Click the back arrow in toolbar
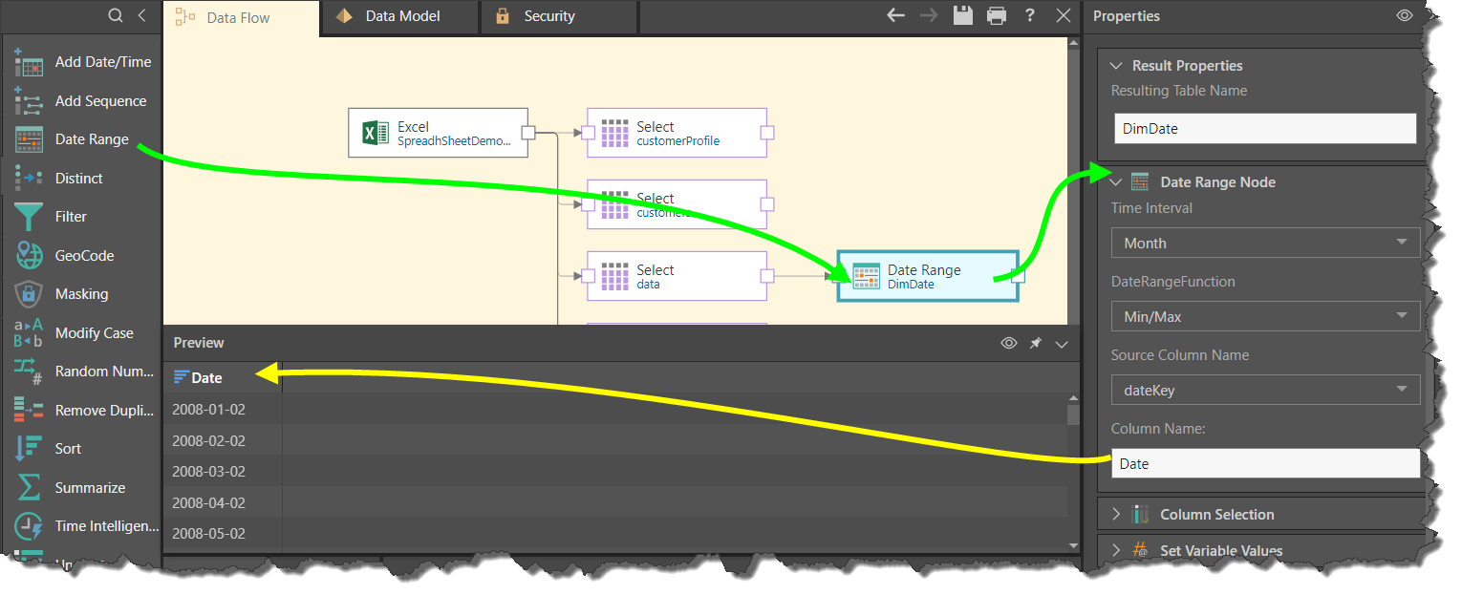1462x595 pixels. 895,15
